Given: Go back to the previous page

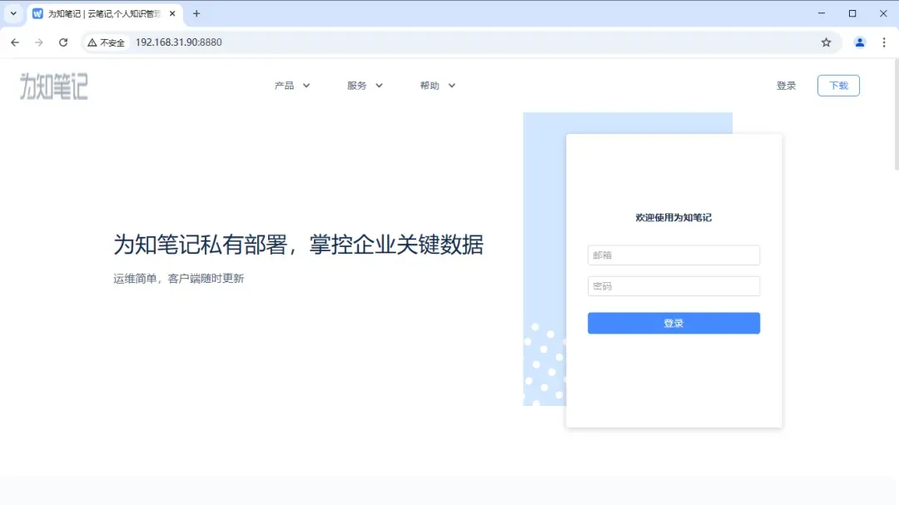Looking at the screenshot, I should pos(15,42).
